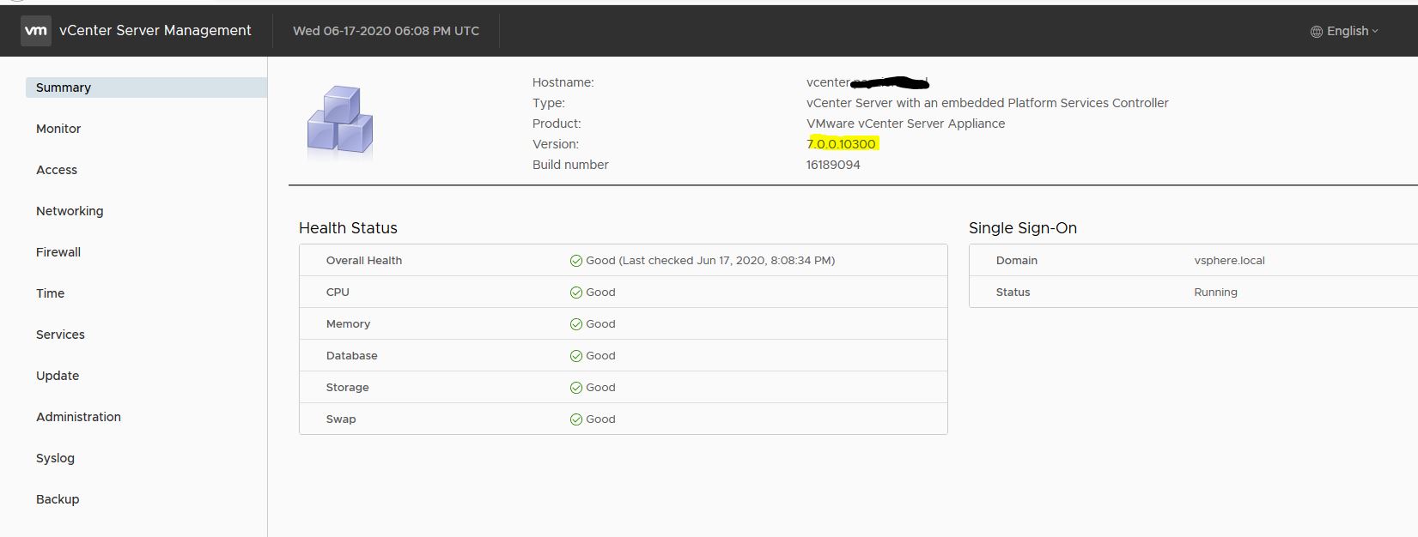This screenshot has width=1418, height=537.
Task: Click the Swap row label
Action: 341,419
